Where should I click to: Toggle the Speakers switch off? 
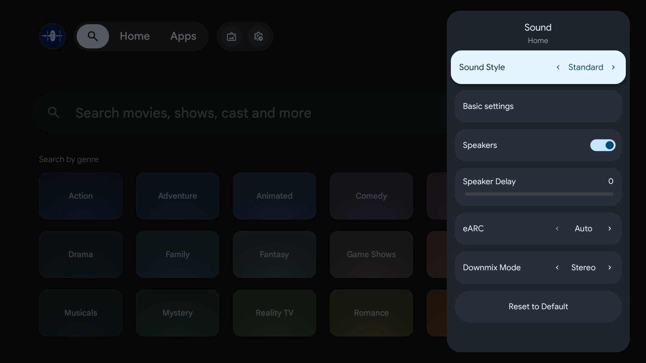(603, 145)
